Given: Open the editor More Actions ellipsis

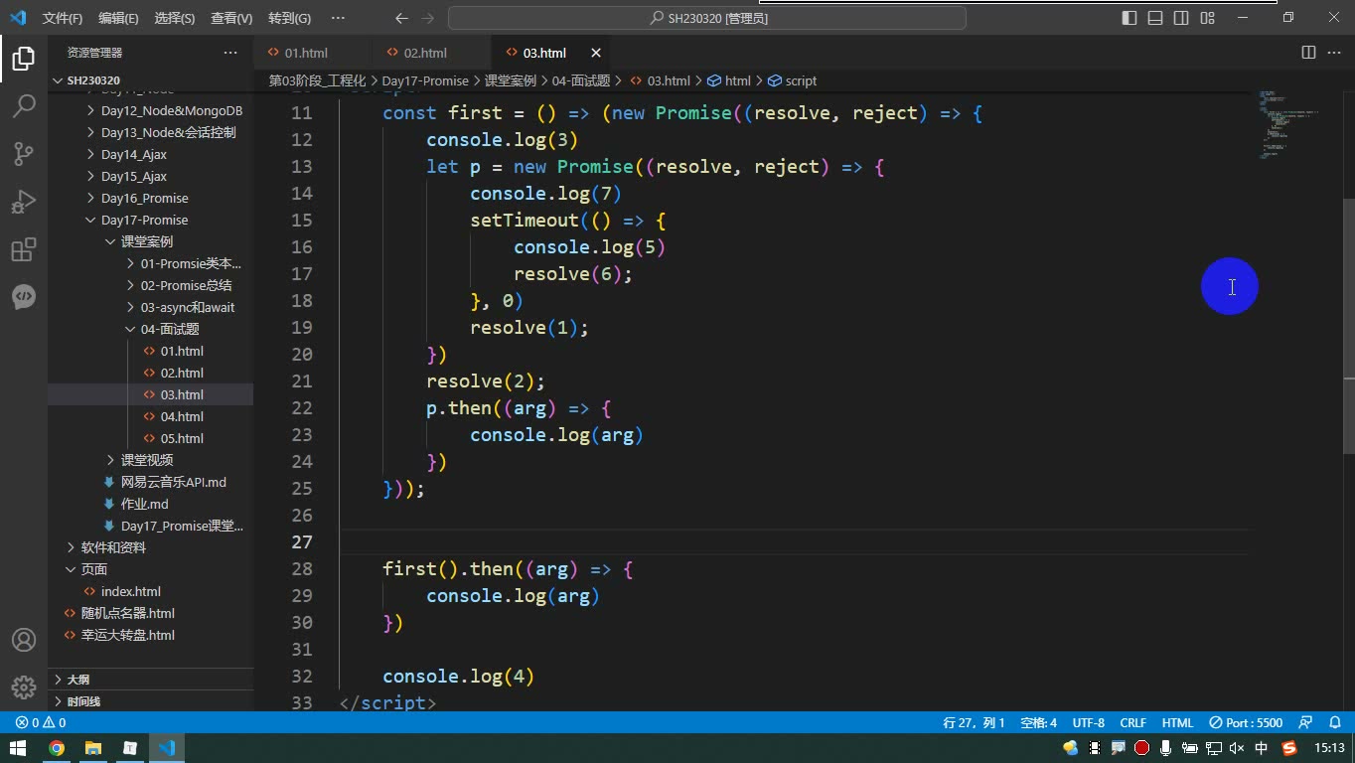Looking at the screenshot, I should tap(1334, 53).
